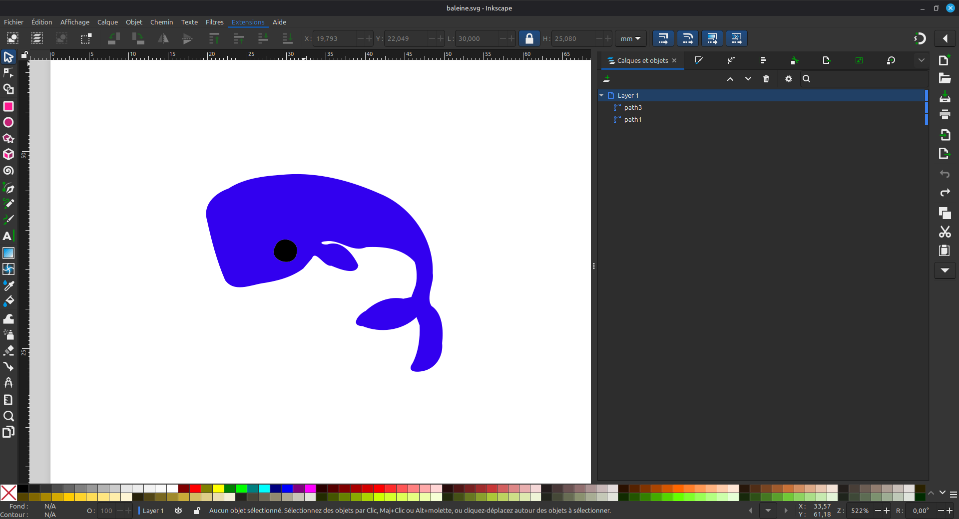
Task: Select path3 in the layers list
Action: coord(633,107)
